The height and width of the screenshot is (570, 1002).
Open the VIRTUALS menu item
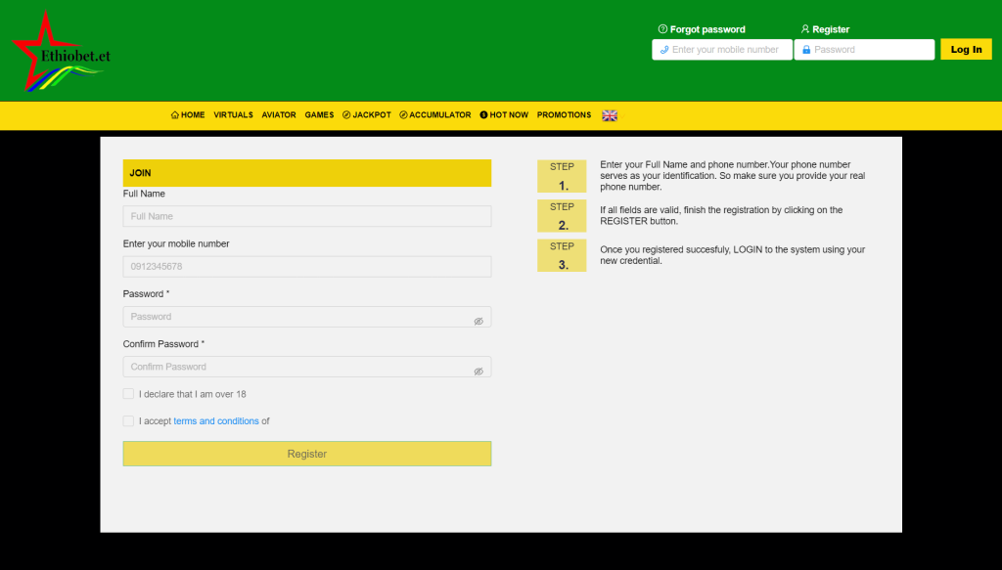[x=233, y=115]
